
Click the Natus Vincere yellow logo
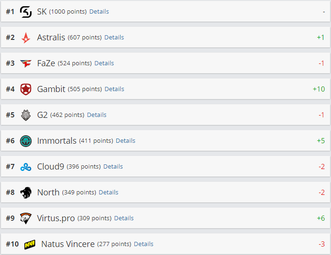[x=30, y=244]
